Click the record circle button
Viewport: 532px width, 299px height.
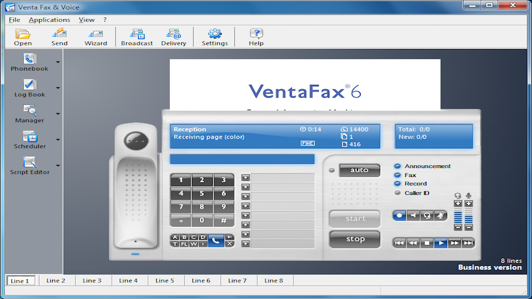(x=399, y=215)
